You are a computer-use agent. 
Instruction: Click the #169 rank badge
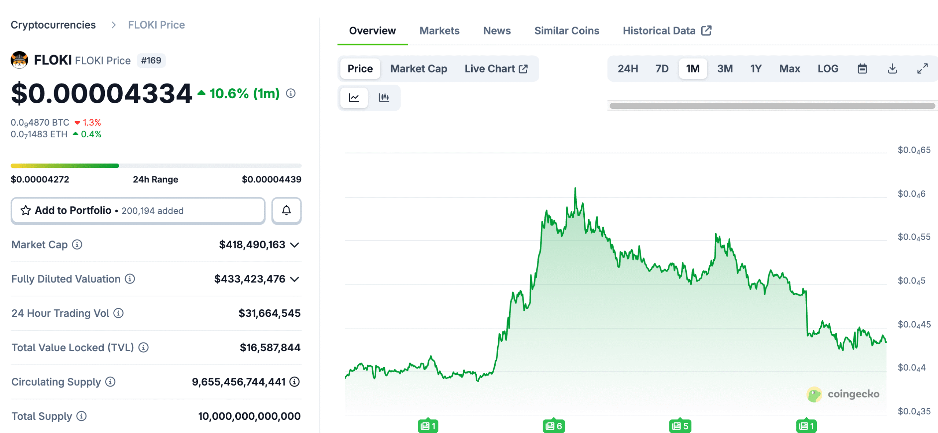[151, 60]
